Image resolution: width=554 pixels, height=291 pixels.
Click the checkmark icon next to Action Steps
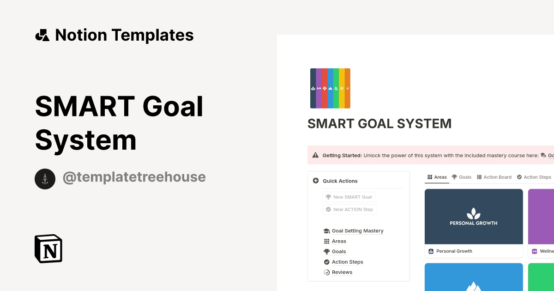coord(326,262)
